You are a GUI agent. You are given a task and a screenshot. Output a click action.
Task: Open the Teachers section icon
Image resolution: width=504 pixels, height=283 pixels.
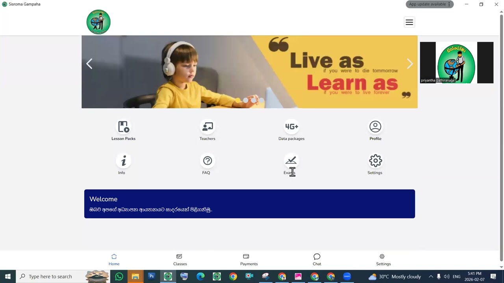click(x=208, y=127)
